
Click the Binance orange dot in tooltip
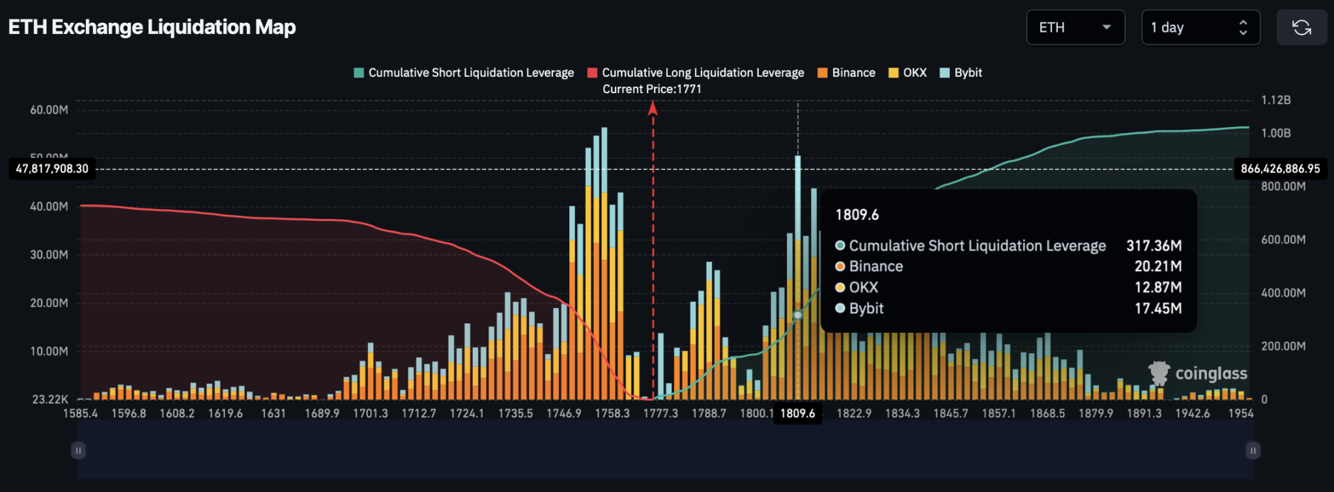pyautogui.click(x=840, y=267)
